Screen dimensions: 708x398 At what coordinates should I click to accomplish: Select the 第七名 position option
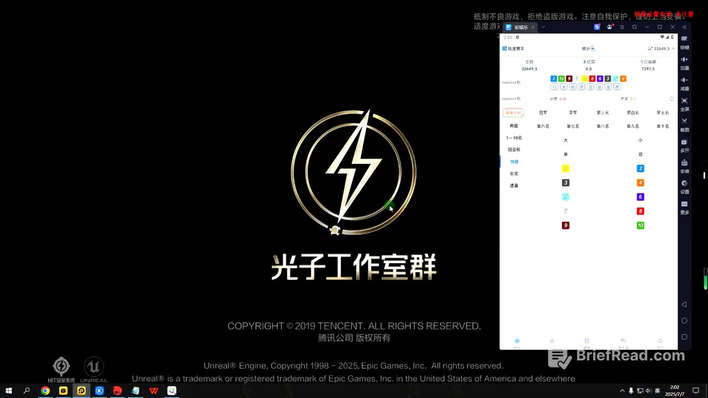coord(573,127)
